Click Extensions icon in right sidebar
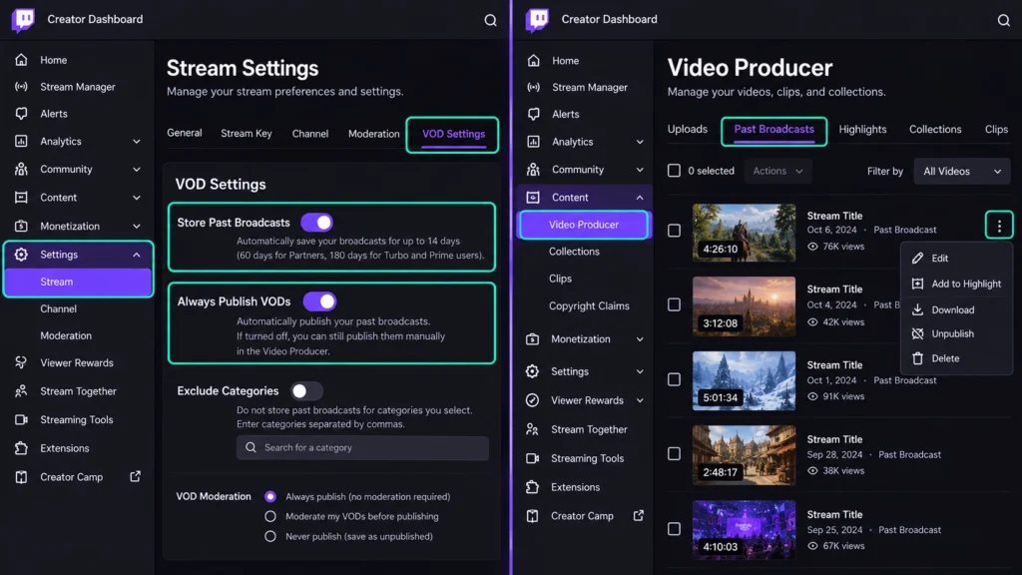Screen dimensions: 1022x575 533,487
